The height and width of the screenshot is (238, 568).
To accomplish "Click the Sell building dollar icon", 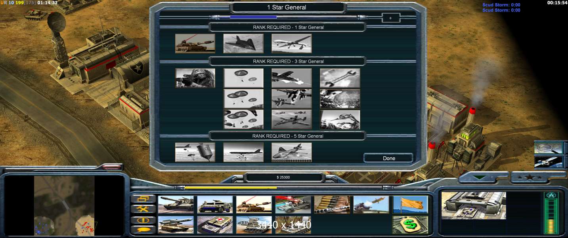I will pos(410,225).
